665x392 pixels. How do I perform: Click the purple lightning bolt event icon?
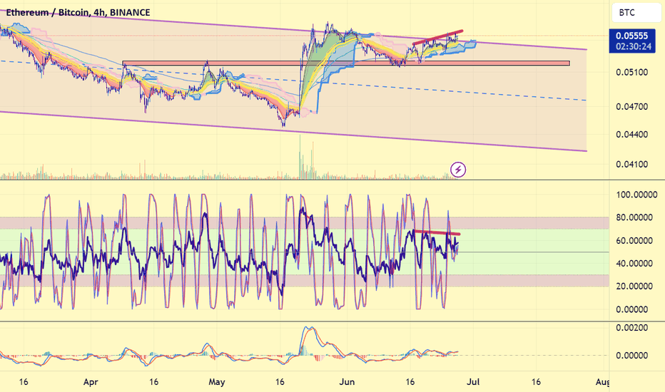click(x=458, y=170)
